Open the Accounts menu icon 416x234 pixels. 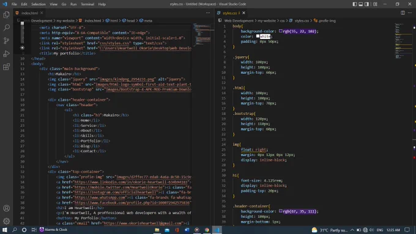(x=6, y=208)
